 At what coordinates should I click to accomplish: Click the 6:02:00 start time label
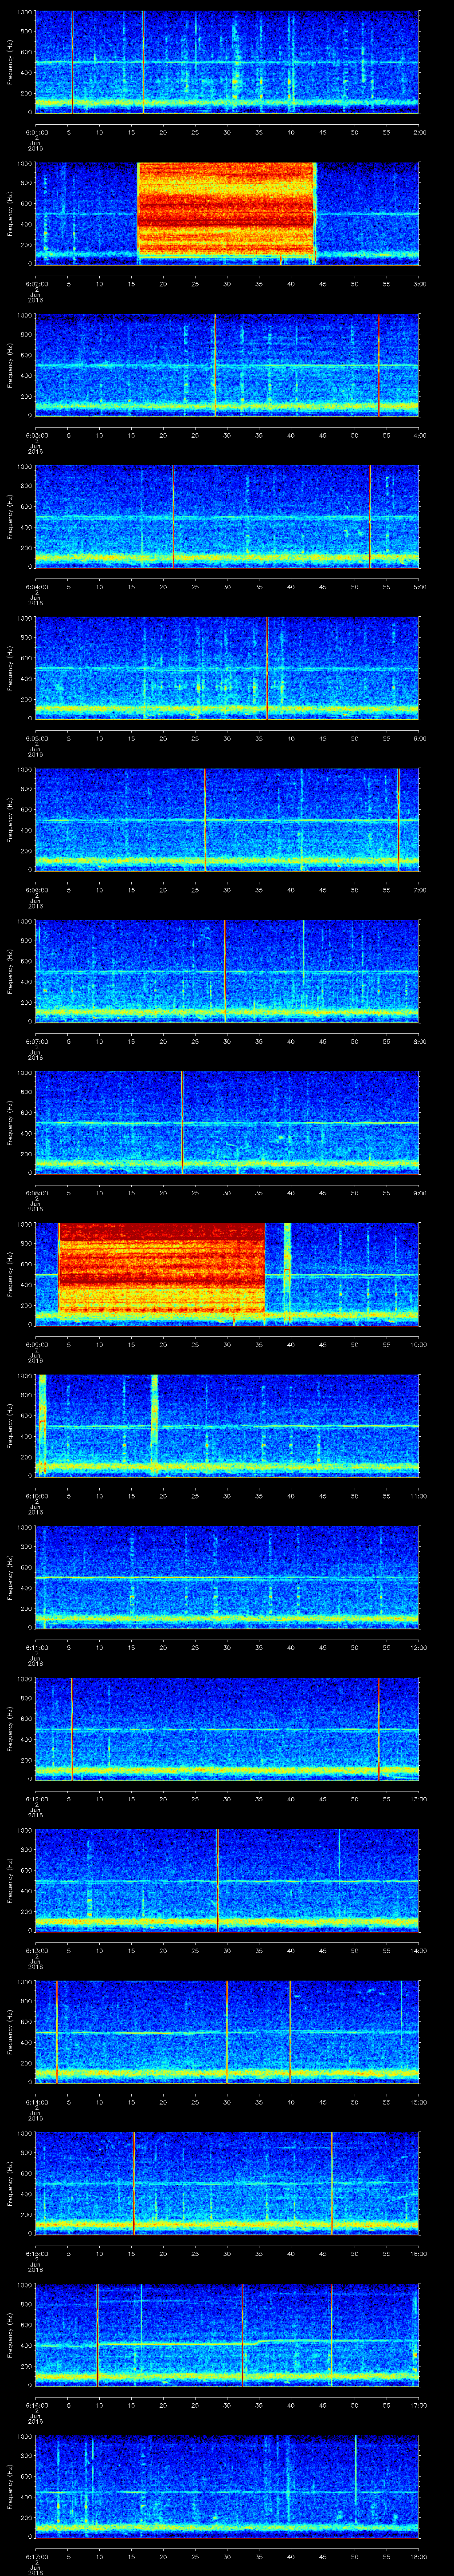(x=37, y=284)
